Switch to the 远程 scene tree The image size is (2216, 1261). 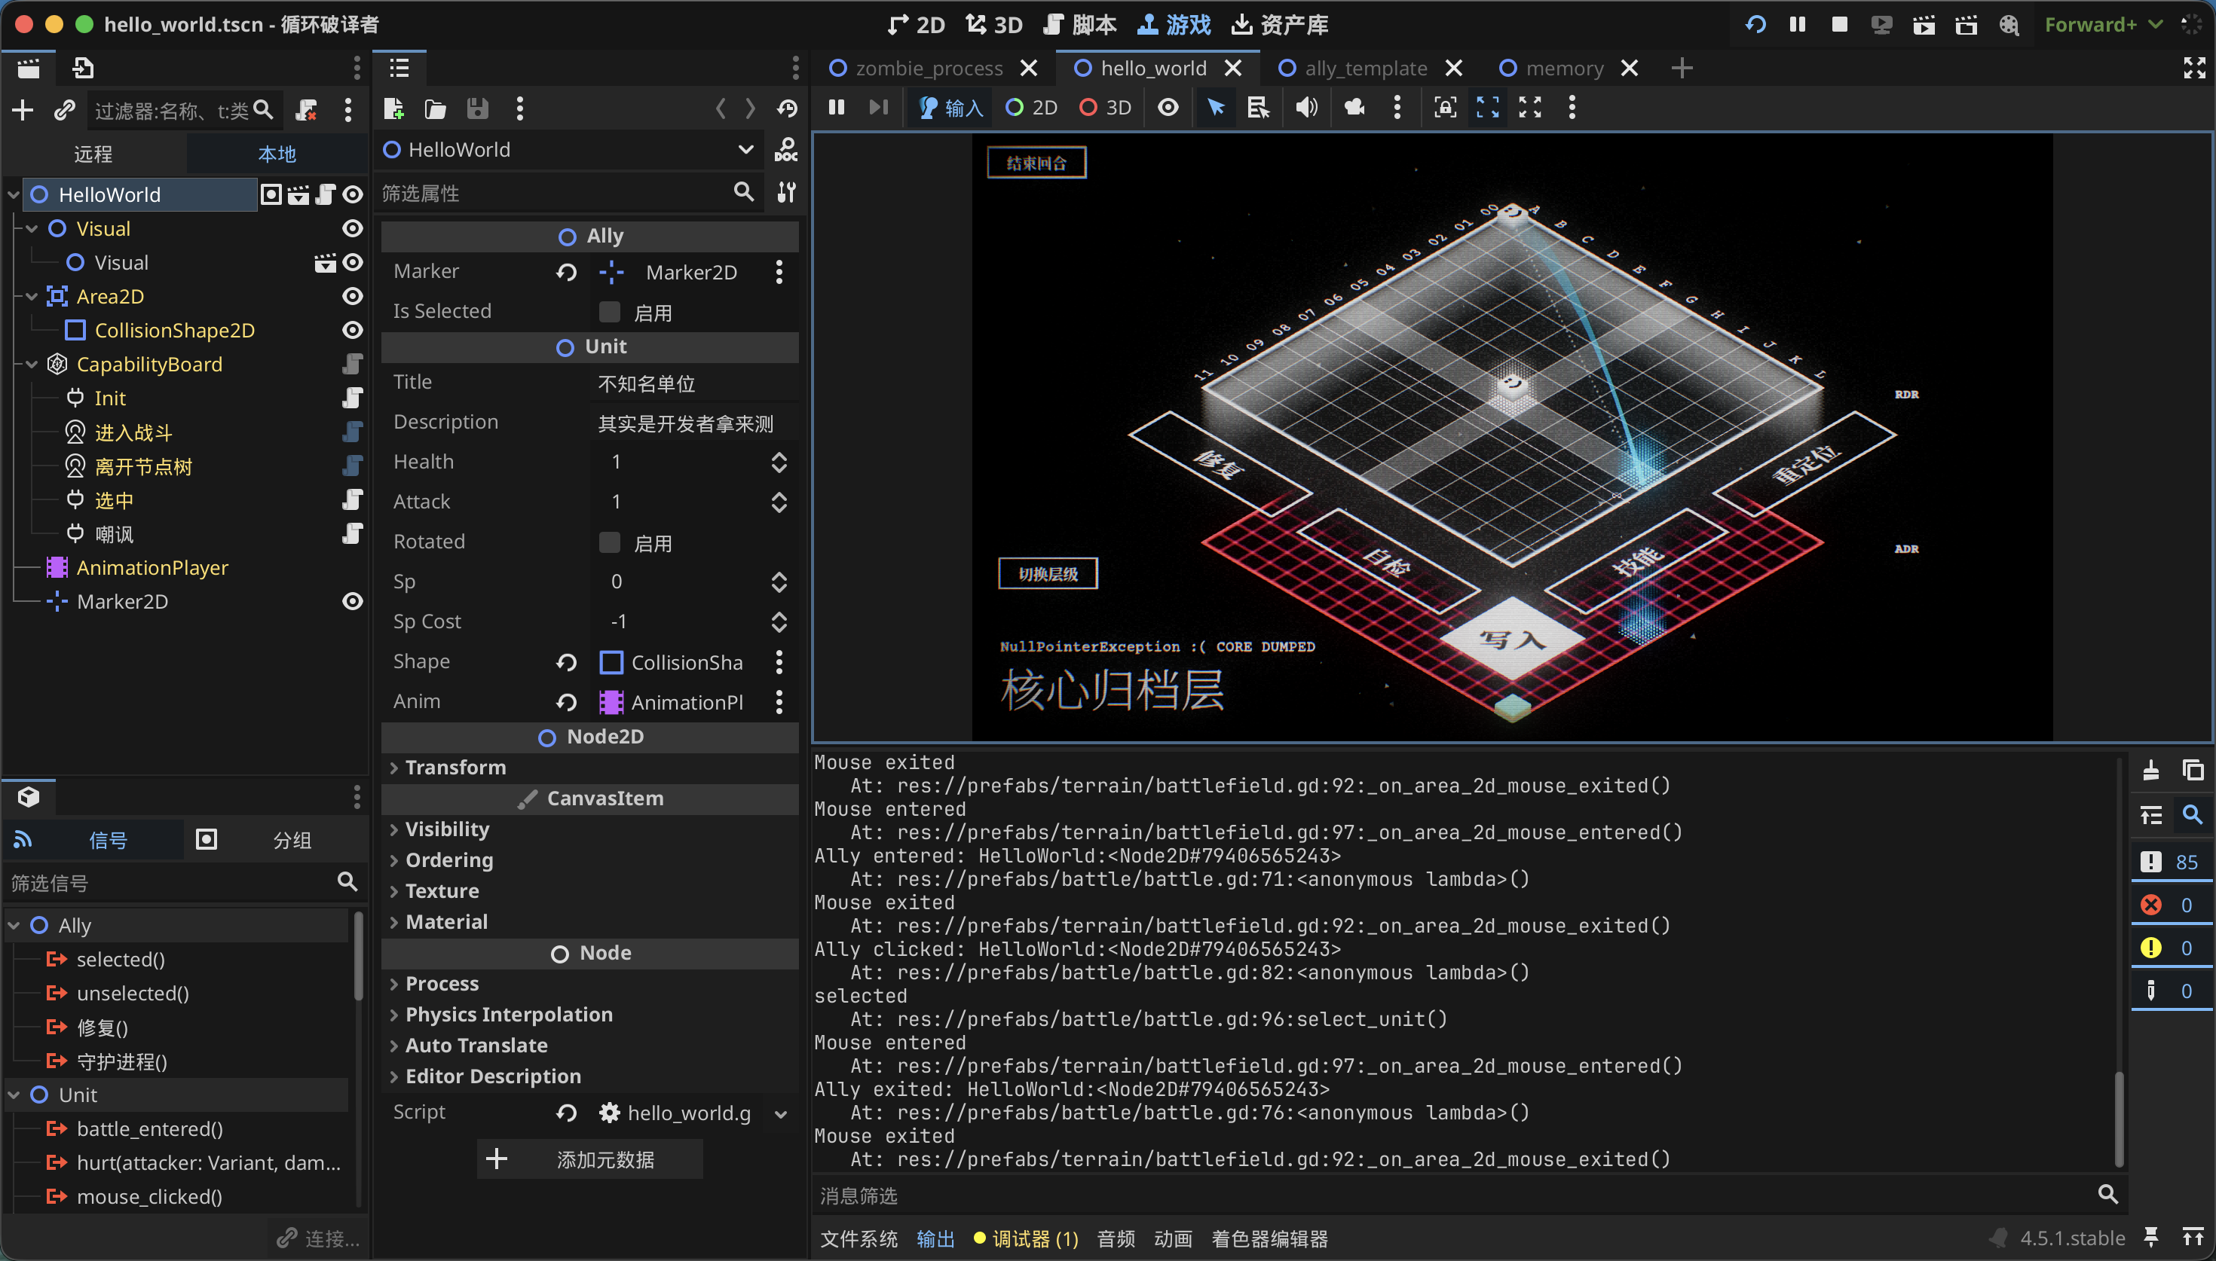pos(93,154)
